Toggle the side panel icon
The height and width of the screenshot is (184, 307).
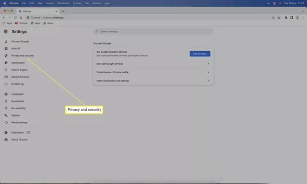pos(292,18)
